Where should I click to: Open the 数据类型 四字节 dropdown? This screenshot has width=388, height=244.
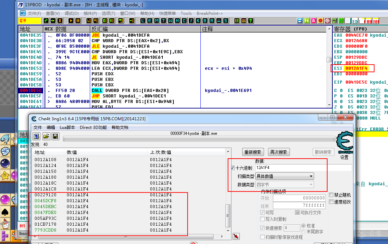point(285,185)
